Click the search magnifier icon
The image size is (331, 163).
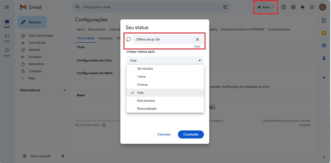point(78,7)
